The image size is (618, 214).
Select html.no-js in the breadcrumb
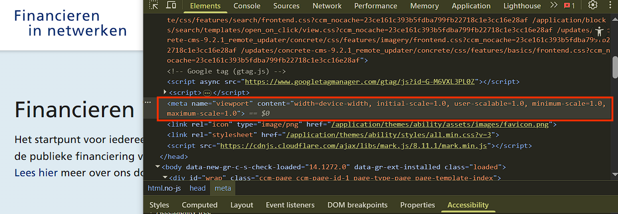click(164, 188)
